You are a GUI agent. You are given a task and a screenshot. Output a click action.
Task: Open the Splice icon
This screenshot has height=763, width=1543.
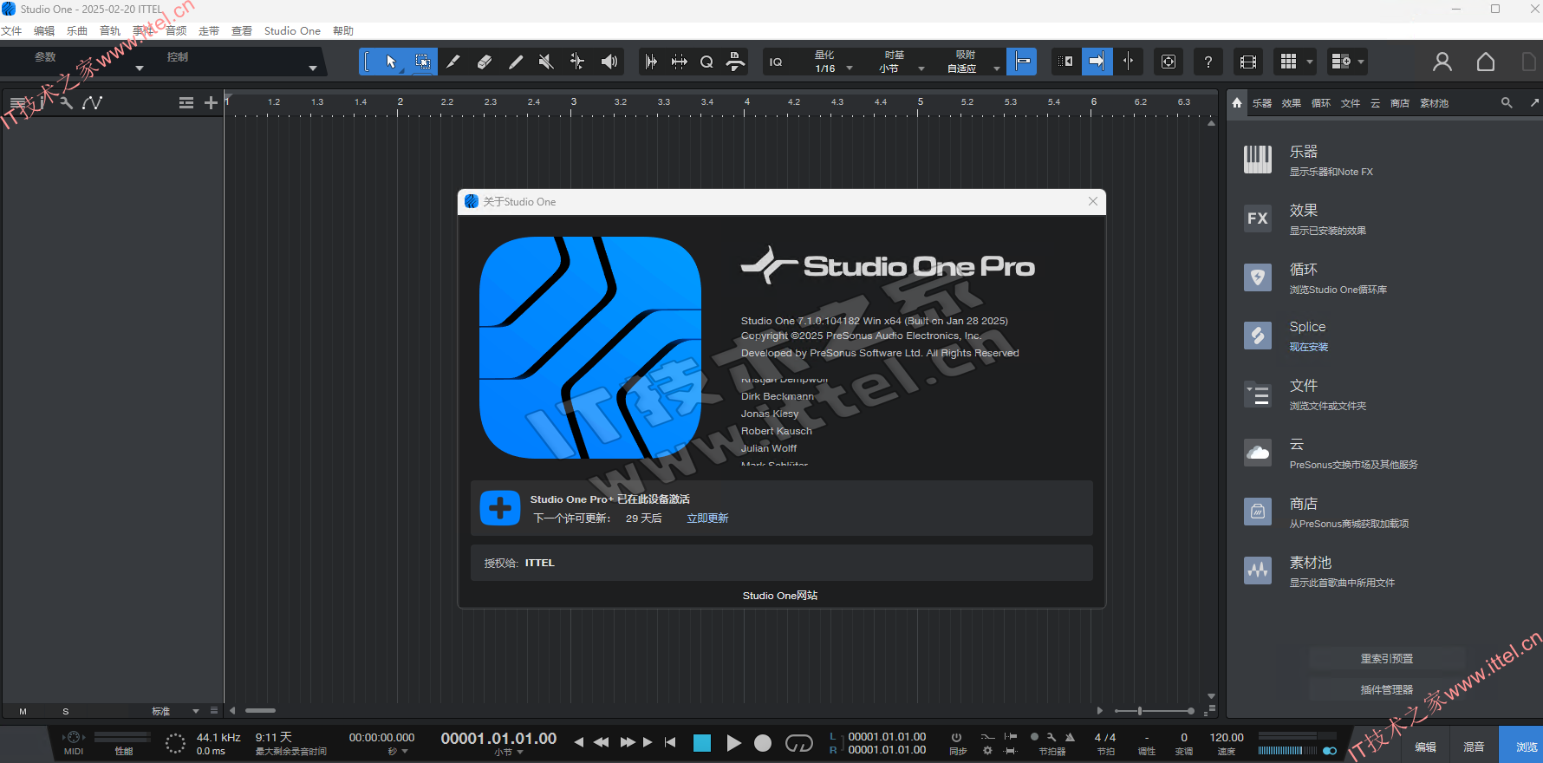pyautogui.click(x=1258, y=336)
